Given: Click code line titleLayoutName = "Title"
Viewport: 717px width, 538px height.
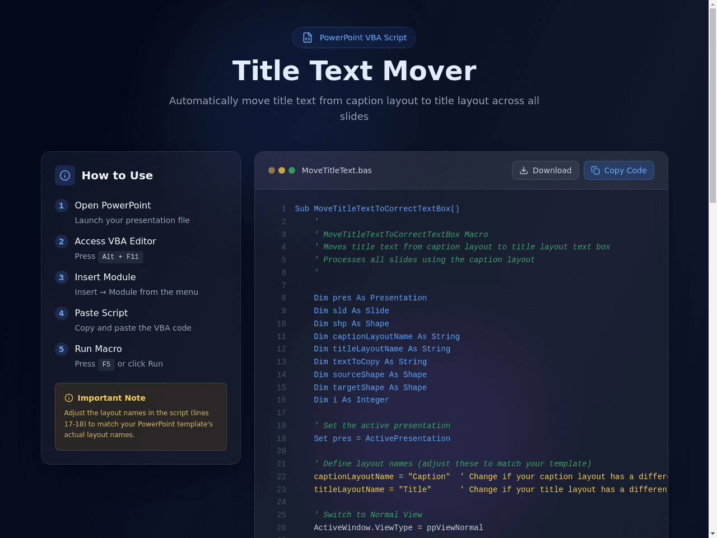Looking at the screenshot, I should click(x=373, y=490).
